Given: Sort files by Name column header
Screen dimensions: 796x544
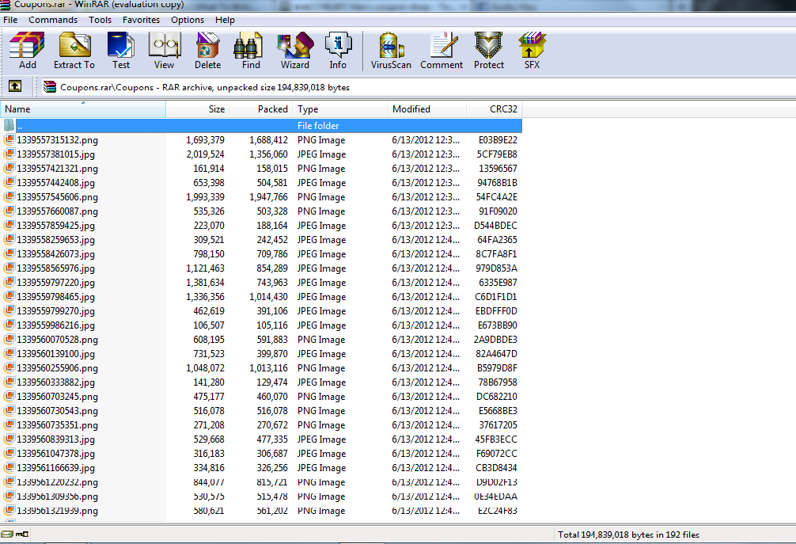Looking at the screenshot, I should coord(83,109).
